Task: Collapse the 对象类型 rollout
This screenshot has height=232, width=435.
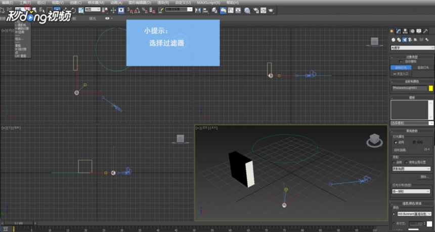Action: click(x=412, y=57)
